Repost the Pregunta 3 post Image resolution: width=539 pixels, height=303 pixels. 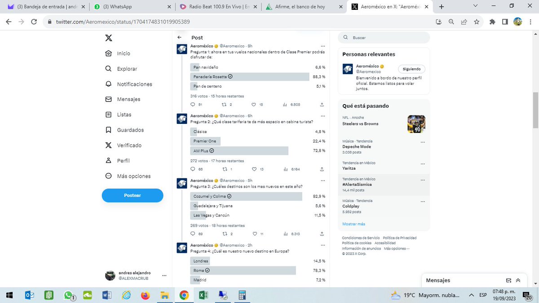225,234
